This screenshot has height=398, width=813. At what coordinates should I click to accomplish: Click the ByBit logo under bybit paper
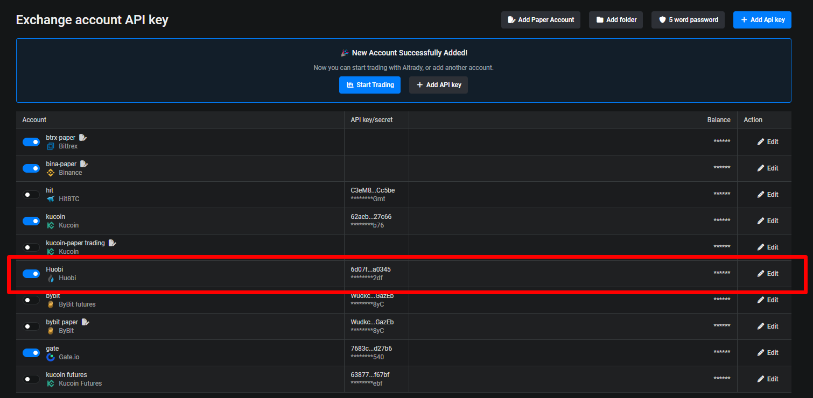[51, 331]
